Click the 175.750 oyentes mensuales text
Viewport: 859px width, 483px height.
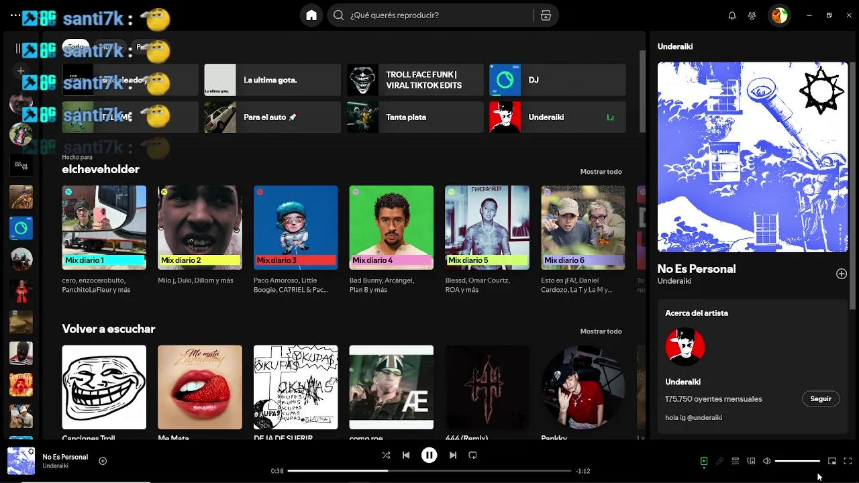click(x=713, y=398)
